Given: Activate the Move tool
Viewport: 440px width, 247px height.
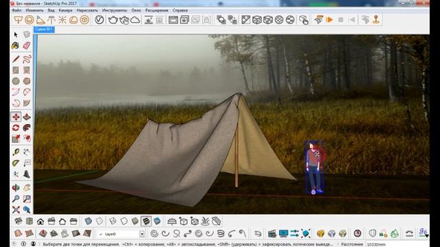Looking at the screenshot, I should pos(16,117).
